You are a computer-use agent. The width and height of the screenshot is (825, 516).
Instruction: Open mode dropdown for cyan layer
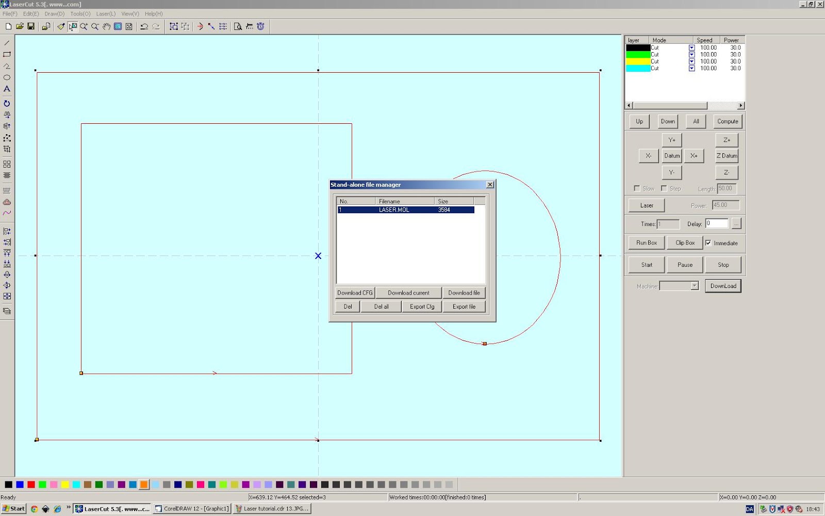pos(691,68)
